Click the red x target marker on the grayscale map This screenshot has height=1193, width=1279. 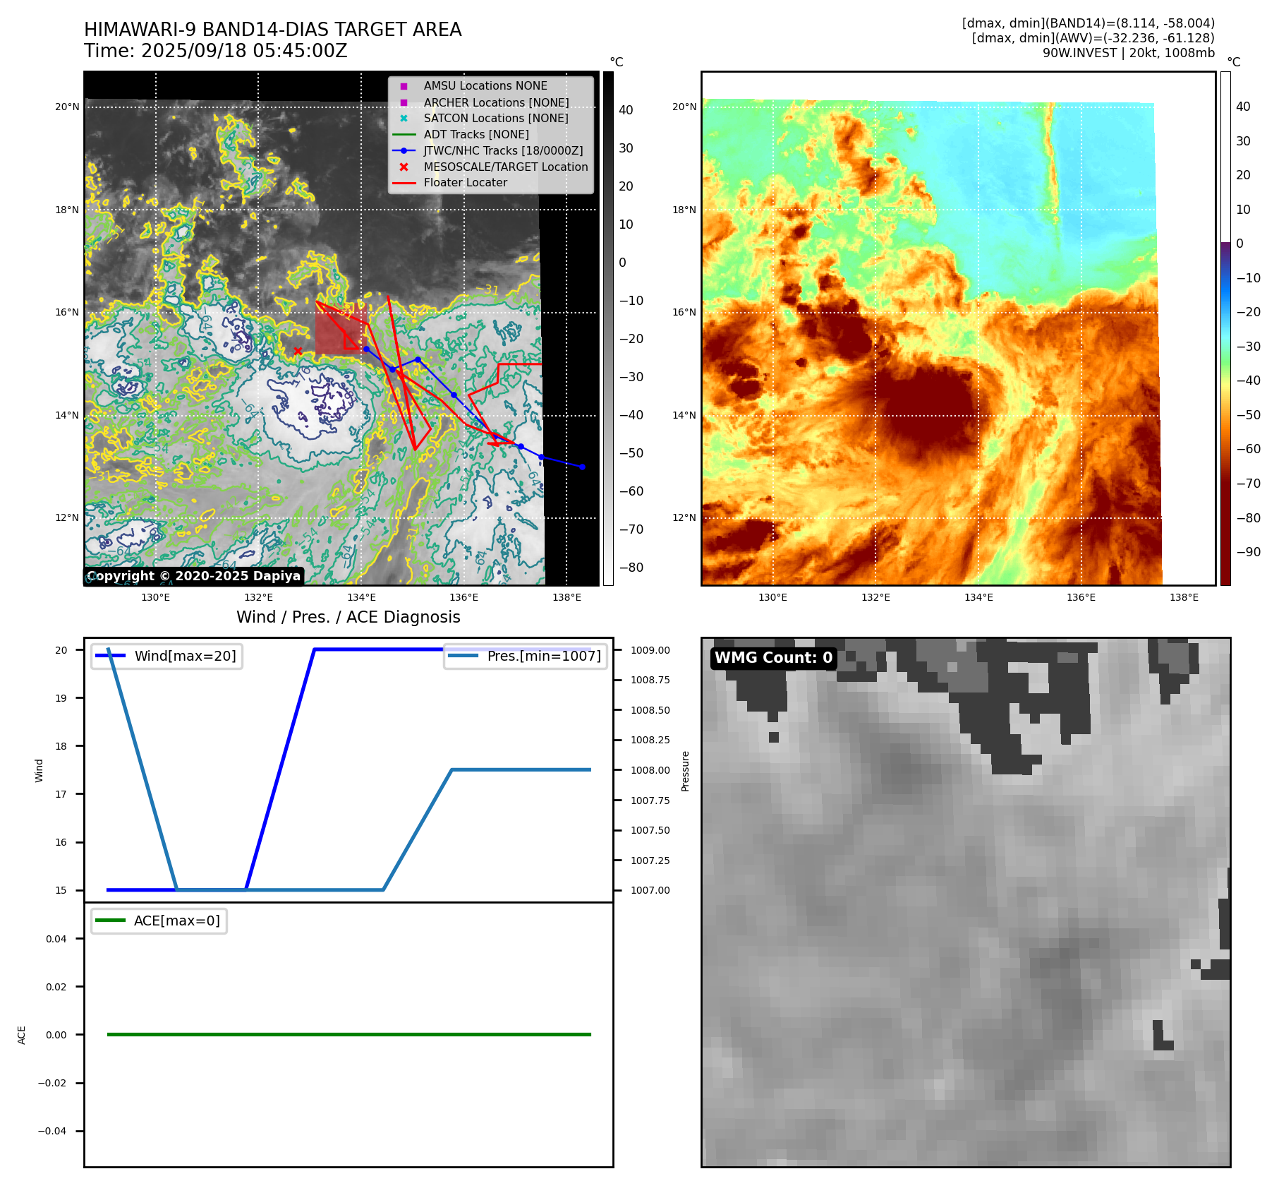298,351
